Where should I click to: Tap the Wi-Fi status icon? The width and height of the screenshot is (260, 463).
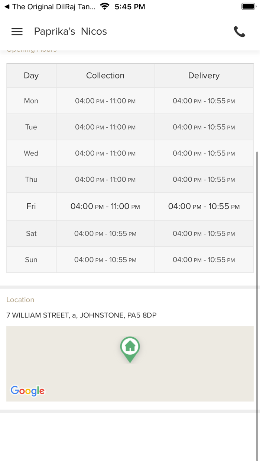pyautogui.click(x=105, y=7)
